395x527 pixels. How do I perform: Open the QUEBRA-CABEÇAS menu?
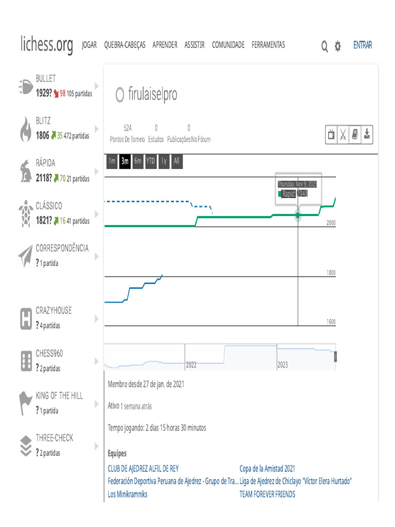(124, 45)
